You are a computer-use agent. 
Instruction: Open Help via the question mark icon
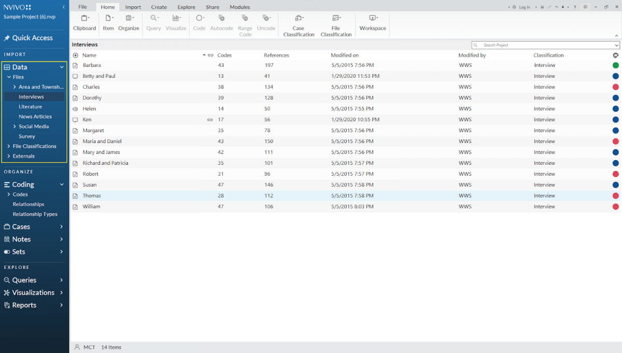pyautogui.click(x=574, y=7)
